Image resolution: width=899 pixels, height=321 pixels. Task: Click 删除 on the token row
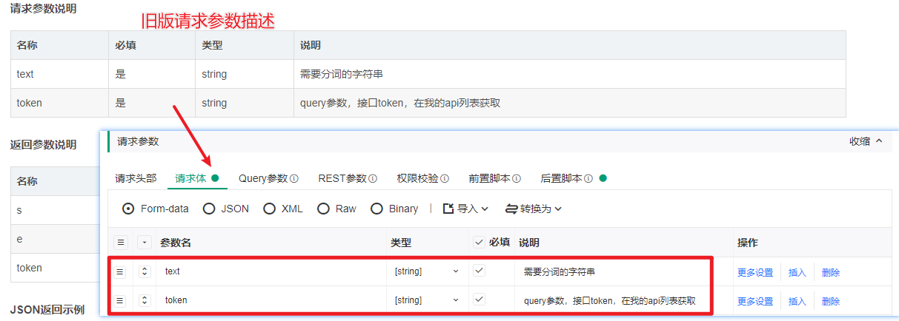831,301
